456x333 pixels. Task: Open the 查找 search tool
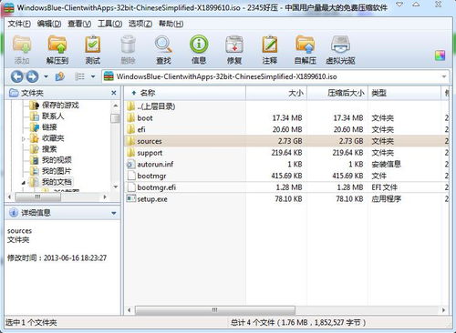click(163, 50)
